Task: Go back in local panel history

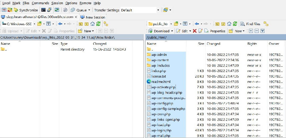Action: [x=60, y=24]
